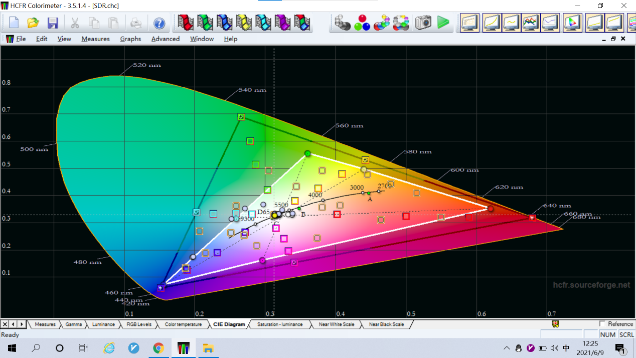The height and width of the screenshot is (358, 636).
Task: Open File Explorer from the taskbar
Action: click(x=208, y=348)
